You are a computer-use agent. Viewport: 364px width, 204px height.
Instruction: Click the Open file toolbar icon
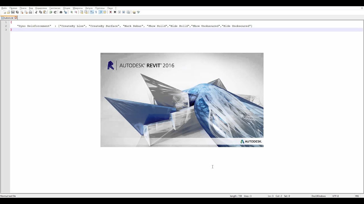coord(9,12)
